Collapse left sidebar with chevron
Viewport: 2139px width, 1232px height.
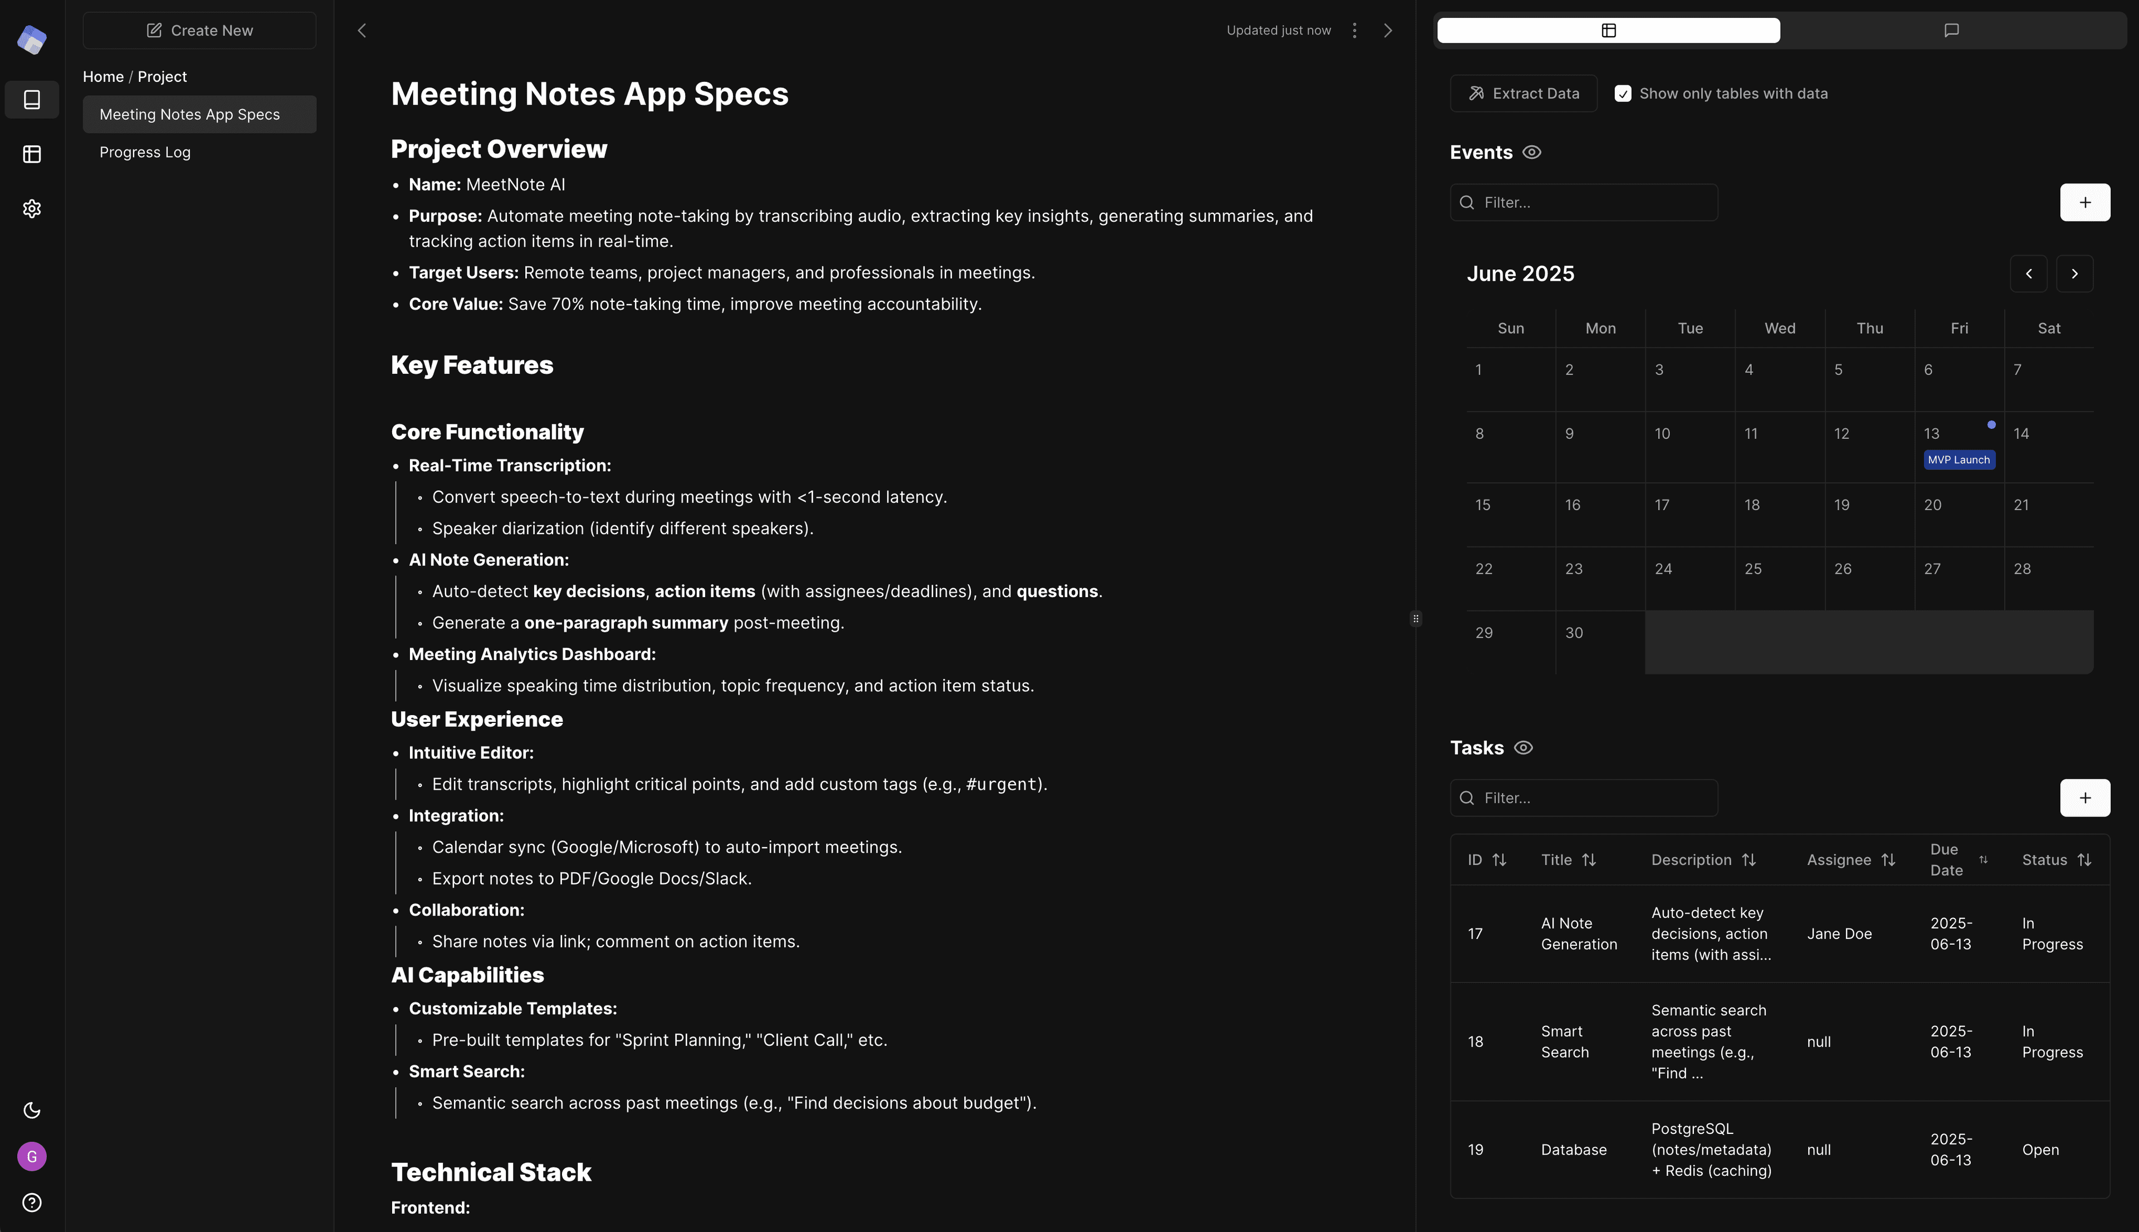coord(362,31)
